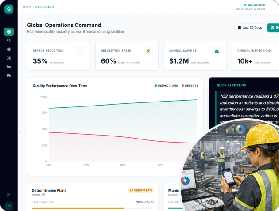This screenshot has height=211, width=279.
Task: Click the DASHBOARD breadcrumb item
Action: click(45, 7)
